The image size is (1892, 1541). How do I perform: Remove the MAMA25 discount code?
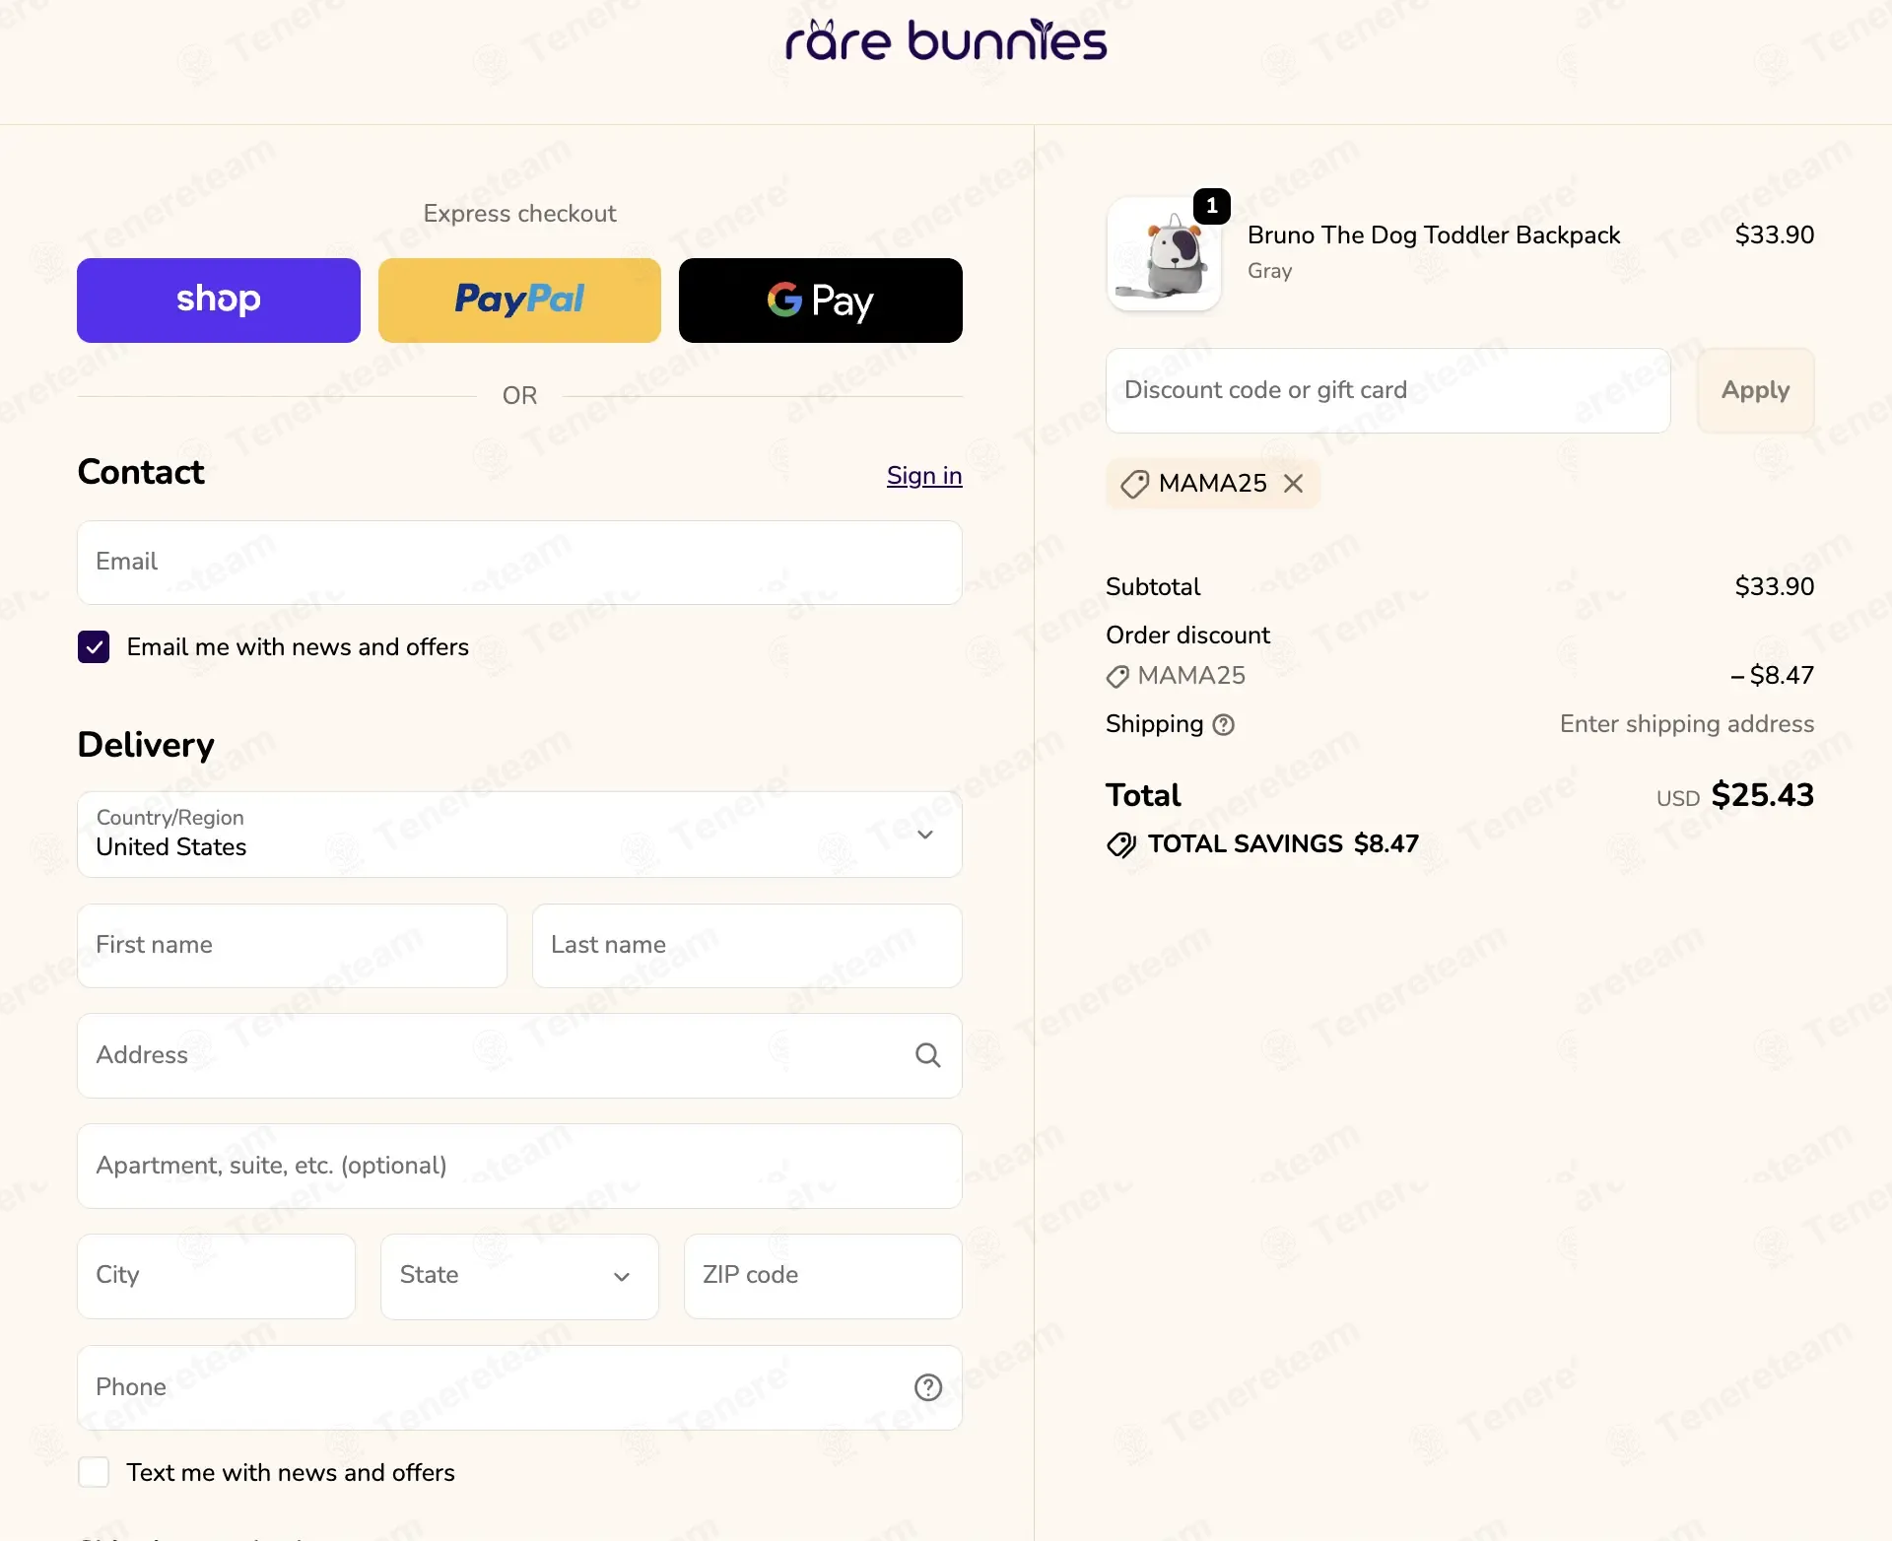click(x=1293, y=484)
